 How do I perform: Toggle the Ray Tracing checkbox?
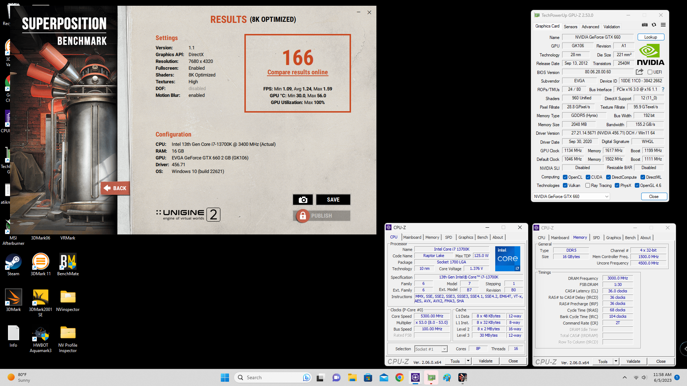point(588,185)
